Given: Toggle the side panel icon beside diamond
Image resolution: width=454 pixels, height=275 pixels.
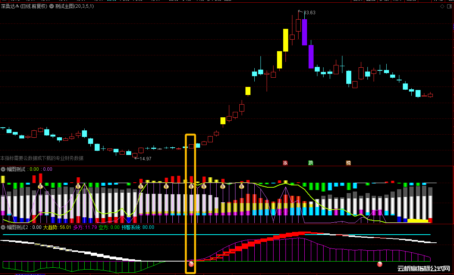Looking at the screenshot, I should (450, 7).
